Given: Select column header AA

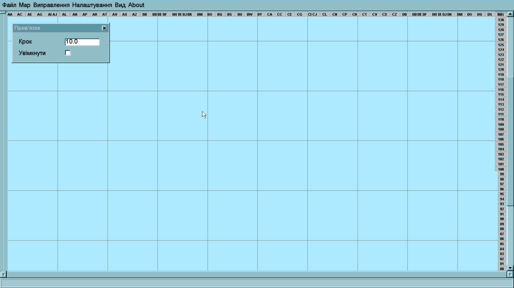Looking at the screenshot, I should 10,14.
